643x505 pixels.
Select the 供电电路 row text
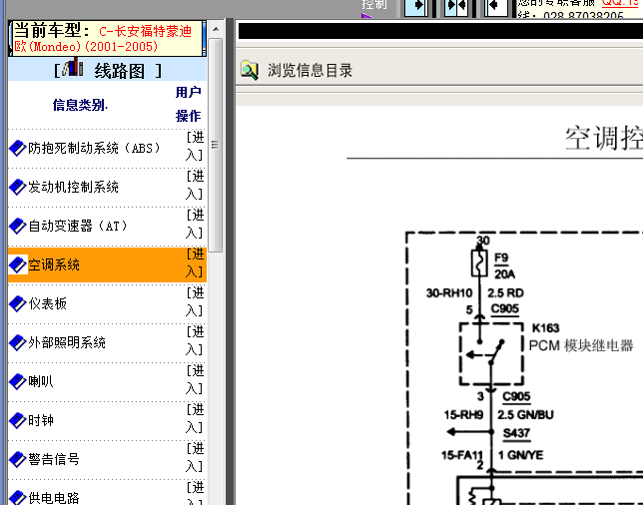click(x=54, y=498)
